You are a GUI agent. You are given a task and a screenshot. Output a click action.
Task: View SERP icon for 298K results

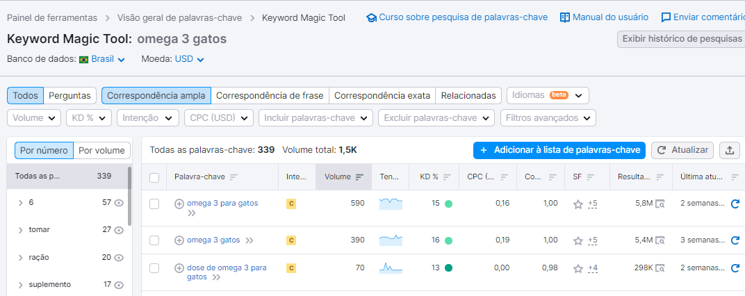[660, 268]
